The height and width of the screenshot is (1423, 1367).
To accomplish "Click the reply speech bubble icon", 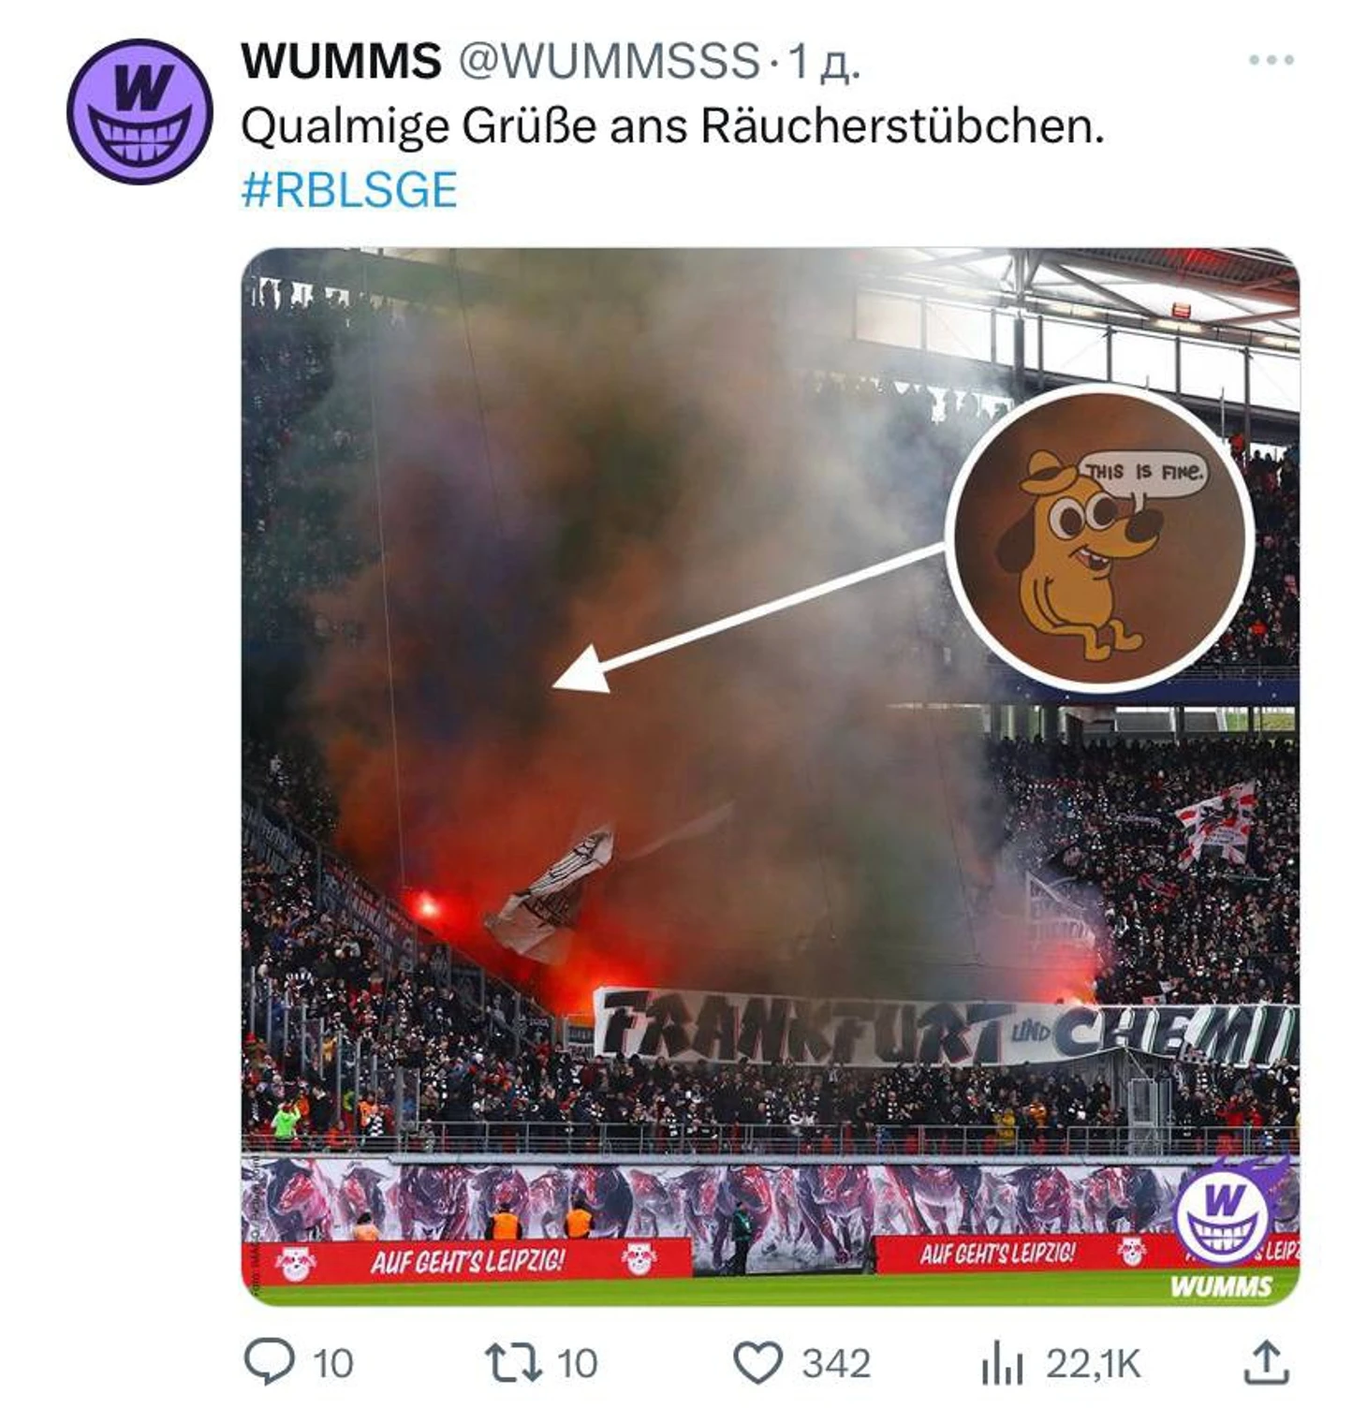I will point(269,1362).
